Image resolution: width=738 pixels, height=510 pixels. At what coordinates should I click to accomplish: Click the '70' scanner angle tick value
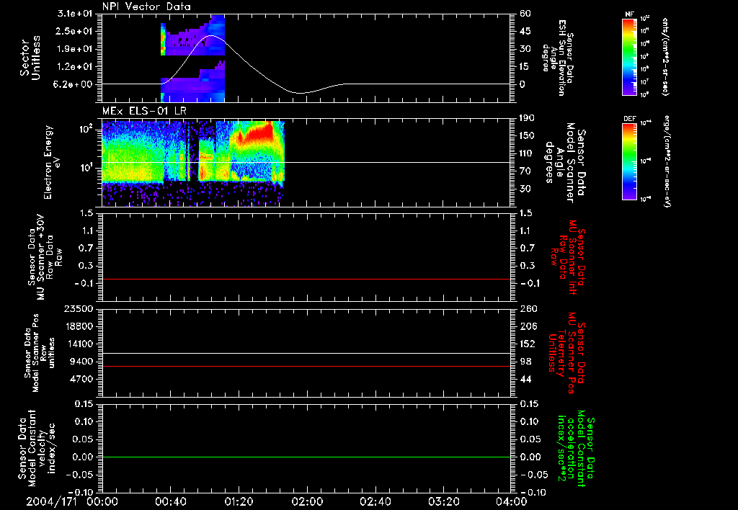(525, 171)
